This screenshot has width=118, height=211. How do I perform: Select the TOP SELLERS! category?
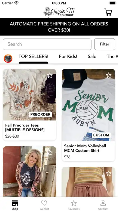(33, 56)
